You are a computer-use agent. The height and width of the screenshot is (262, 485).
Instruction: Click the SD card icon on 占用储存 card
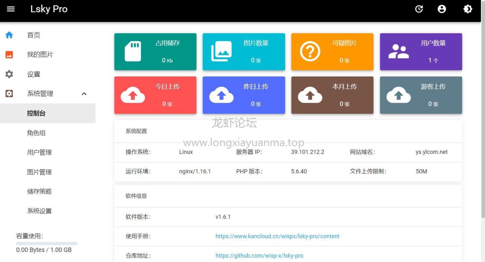click(x=133, y=51)
